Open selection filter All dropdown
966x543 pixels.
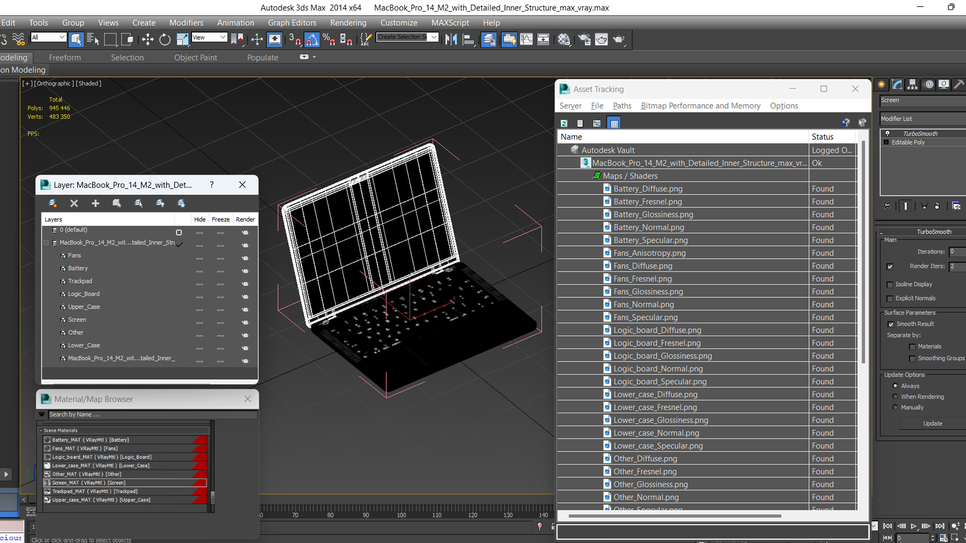pos(48,37)
